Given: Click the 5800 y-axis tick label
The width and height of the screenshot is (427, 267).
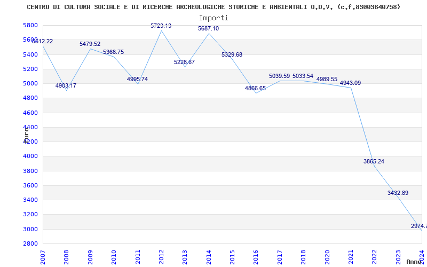Looking at the screenshot, I should 30,26.
